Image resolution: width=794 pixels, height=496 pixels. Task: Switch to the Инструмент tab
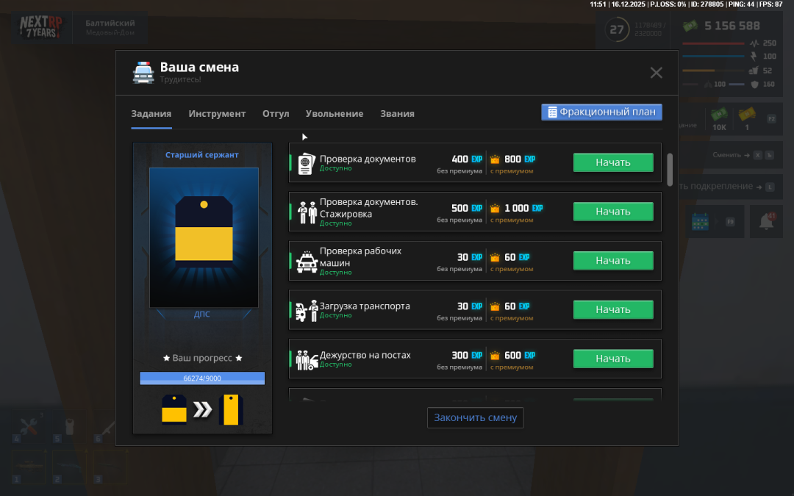click(x=217, y=114)
